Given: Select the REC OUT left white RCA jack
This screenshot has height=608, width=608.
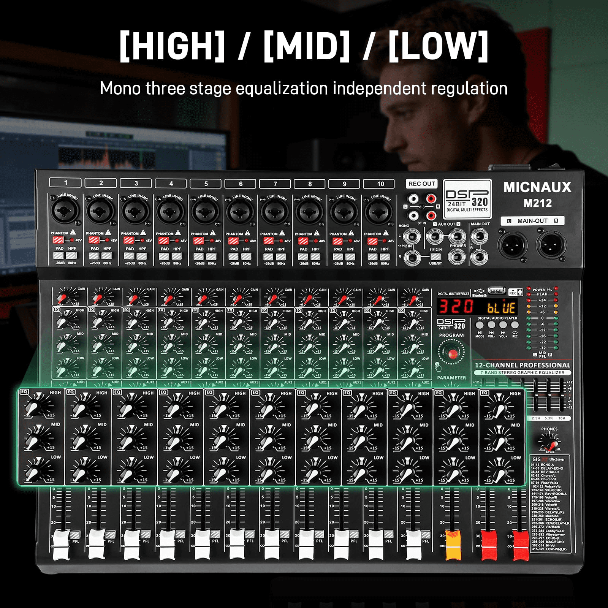Looking at the screenshot, I should tap(413, 198).
